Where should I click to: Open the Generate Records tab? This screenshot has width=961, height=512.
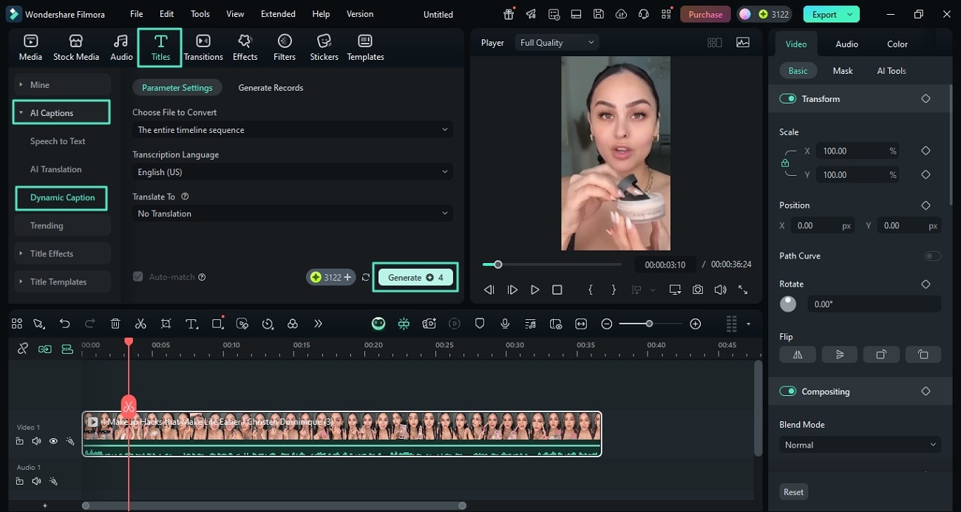pos(271,87)
